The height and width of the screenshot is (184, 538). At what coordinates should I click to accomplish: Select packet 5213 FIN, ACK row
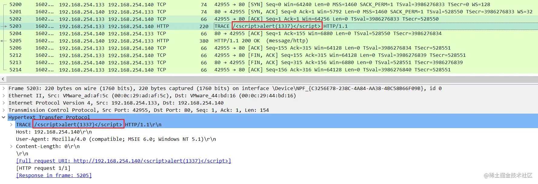coord(269,63)
